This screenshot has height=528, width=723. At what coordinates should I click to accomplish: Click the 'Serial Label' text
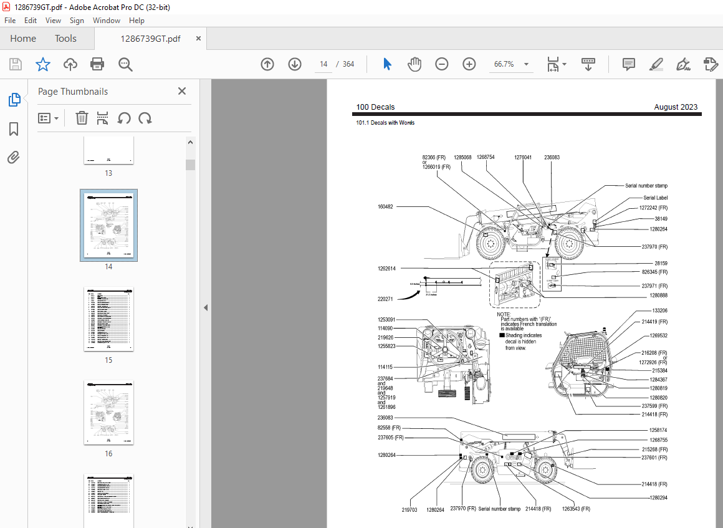click(x=655, y=198)
